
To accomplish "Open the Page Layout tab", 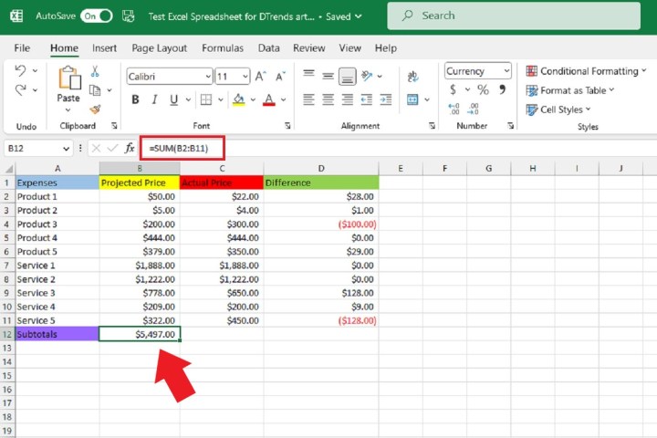I will [x=159, y=48].
